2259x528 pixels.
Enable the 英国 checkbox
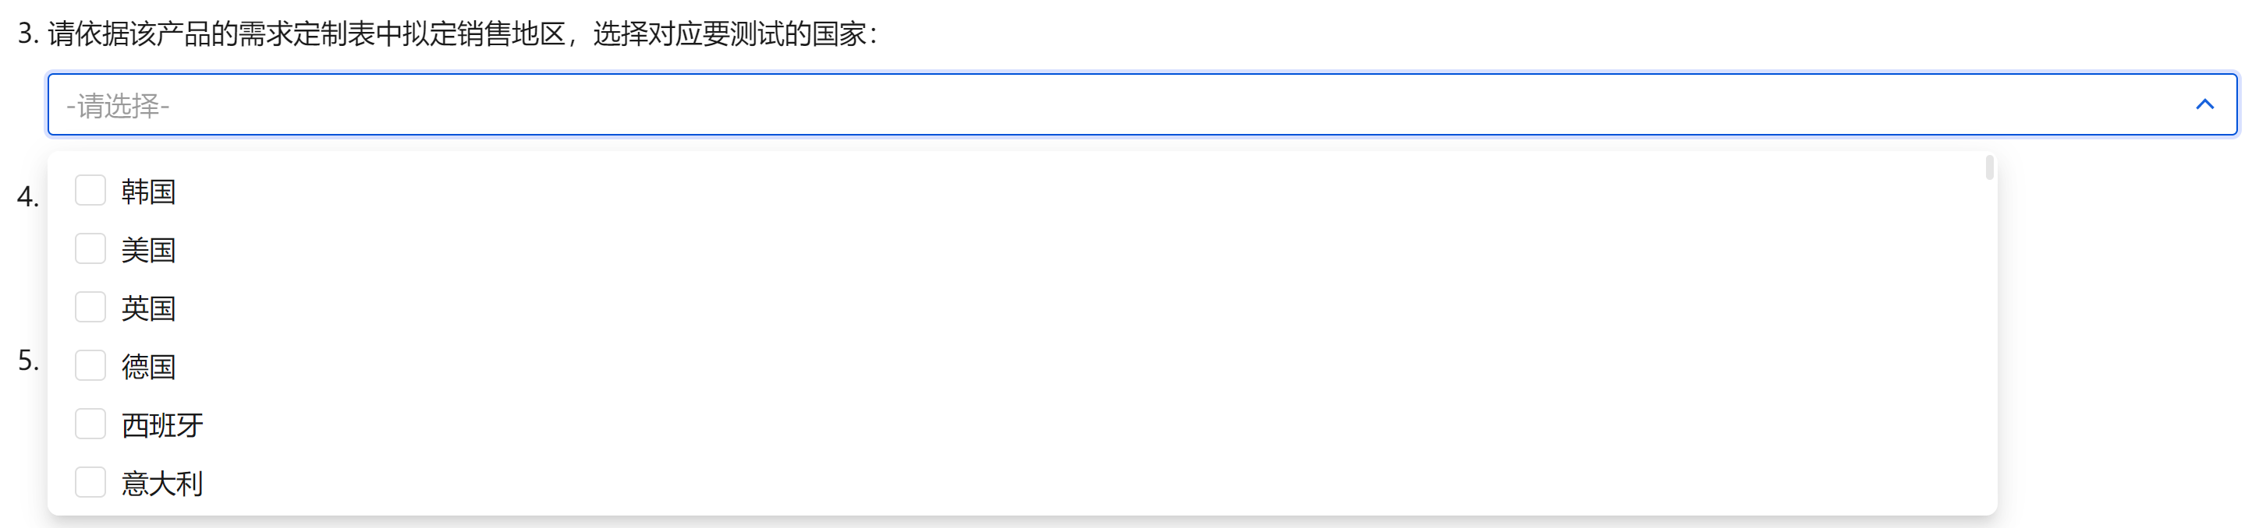pos(90,308)
